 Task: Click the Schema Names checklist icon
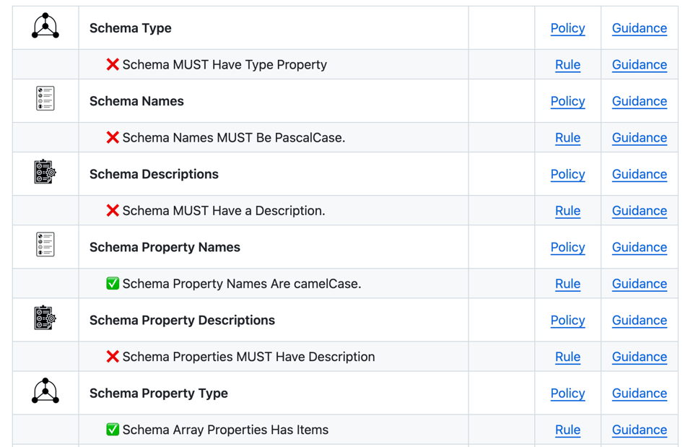coord(45,99)
